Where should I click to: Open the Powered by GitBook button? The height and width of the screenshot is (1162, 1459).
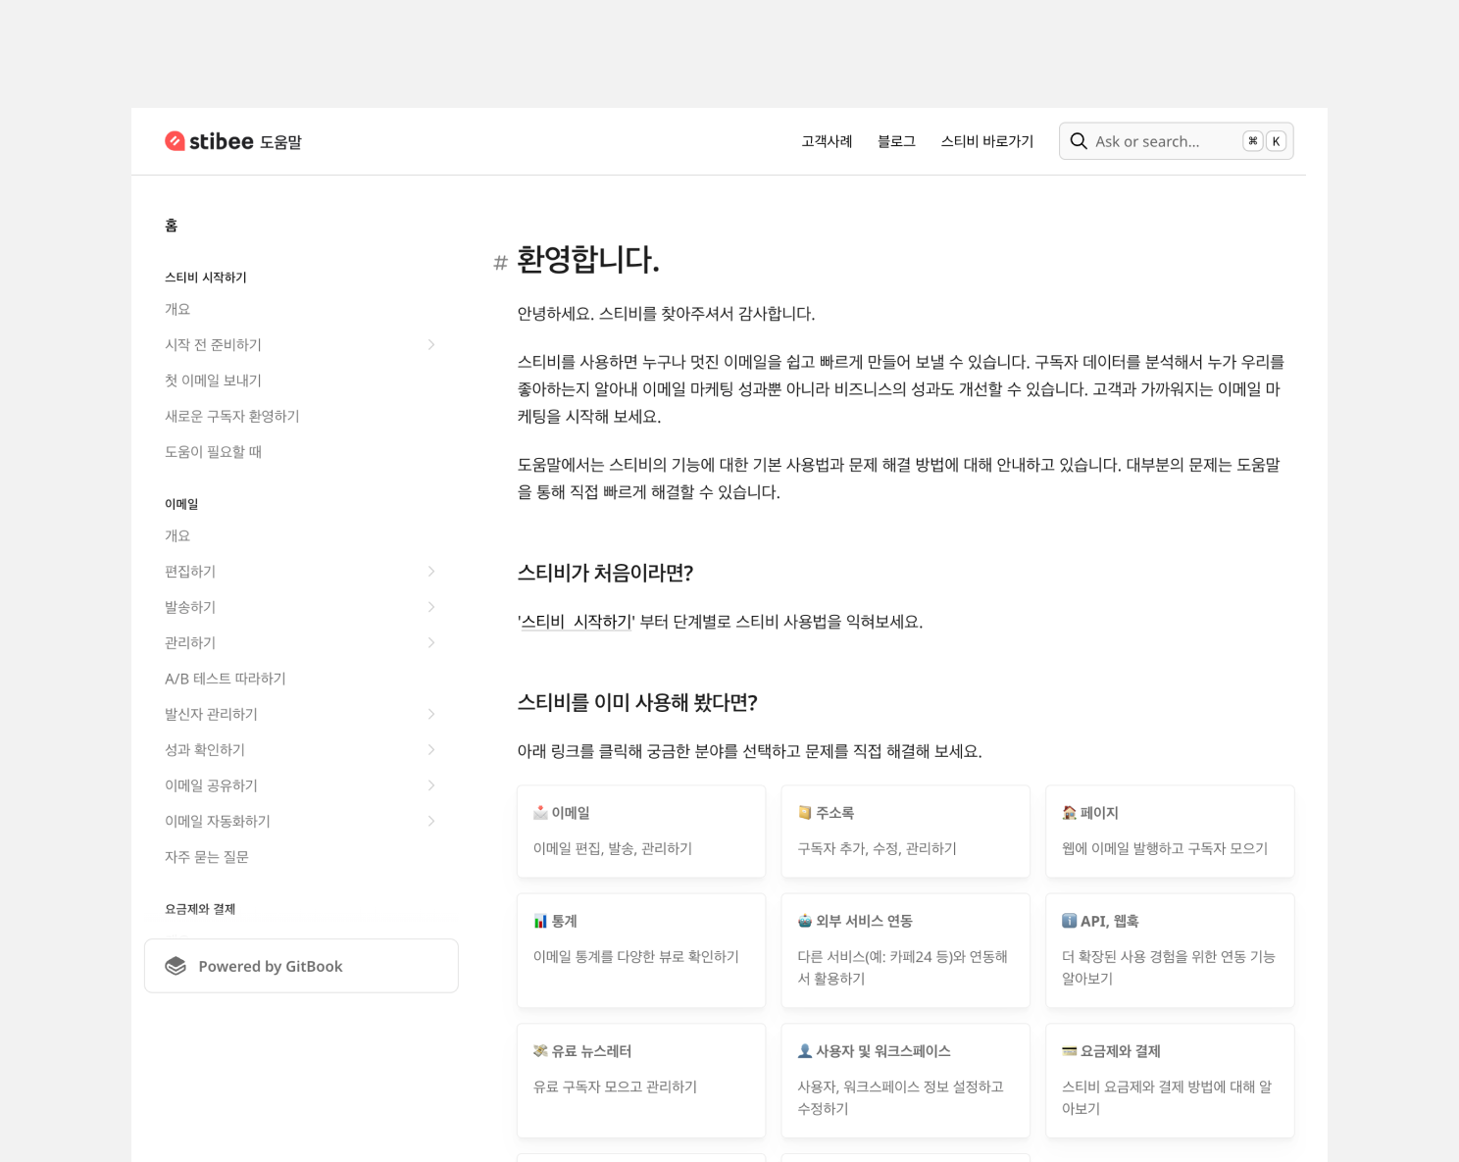301,966
